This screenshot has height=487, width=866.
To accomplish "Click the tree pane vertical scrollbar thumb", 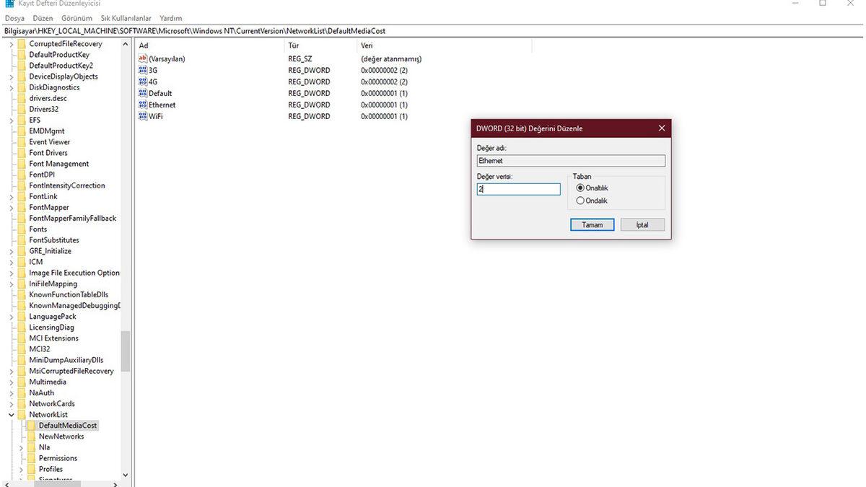I will click(126, 351).
